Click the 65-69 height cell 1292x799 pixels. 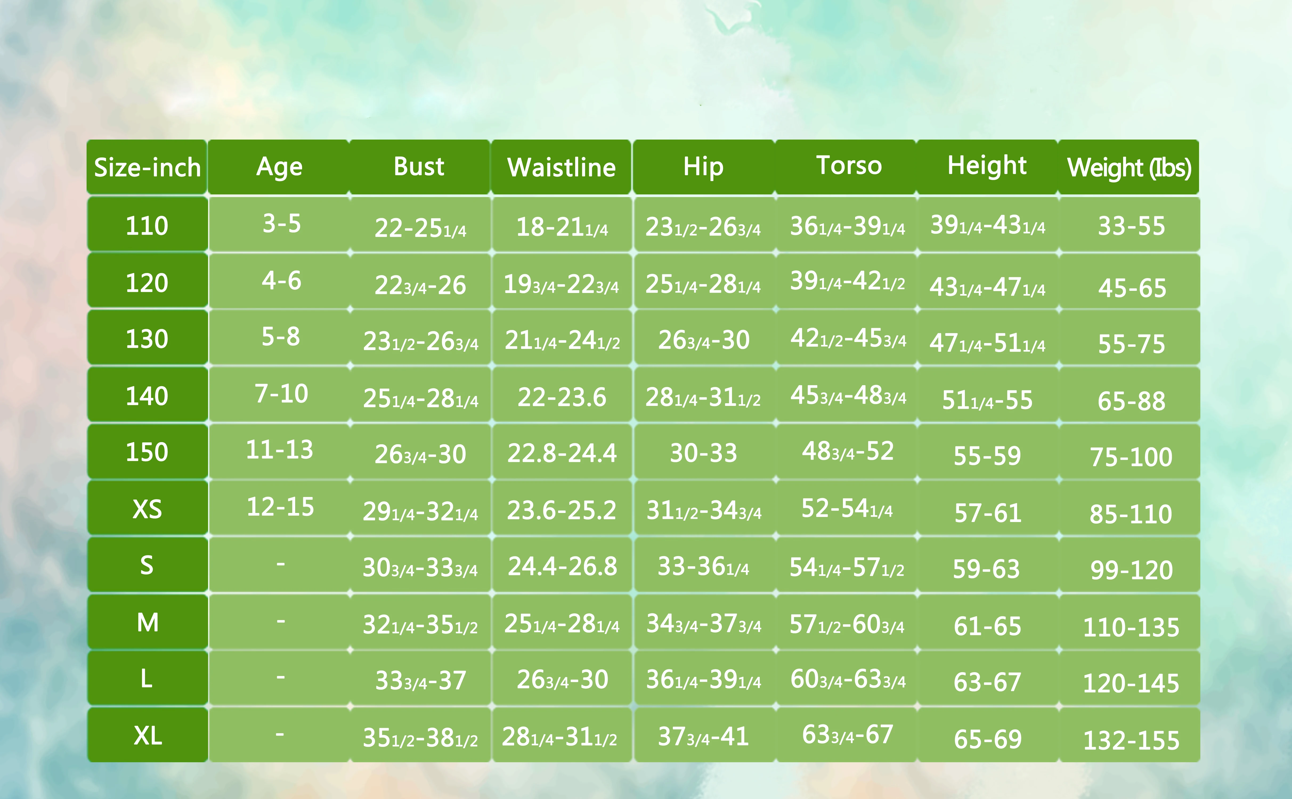point(987,739)
